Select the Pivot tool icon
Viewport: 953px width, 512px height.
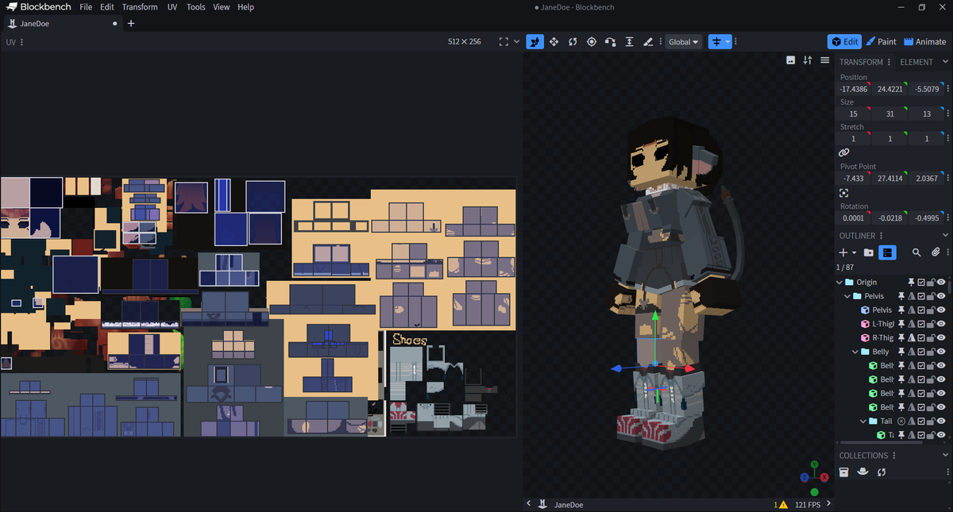coord(592,41)
